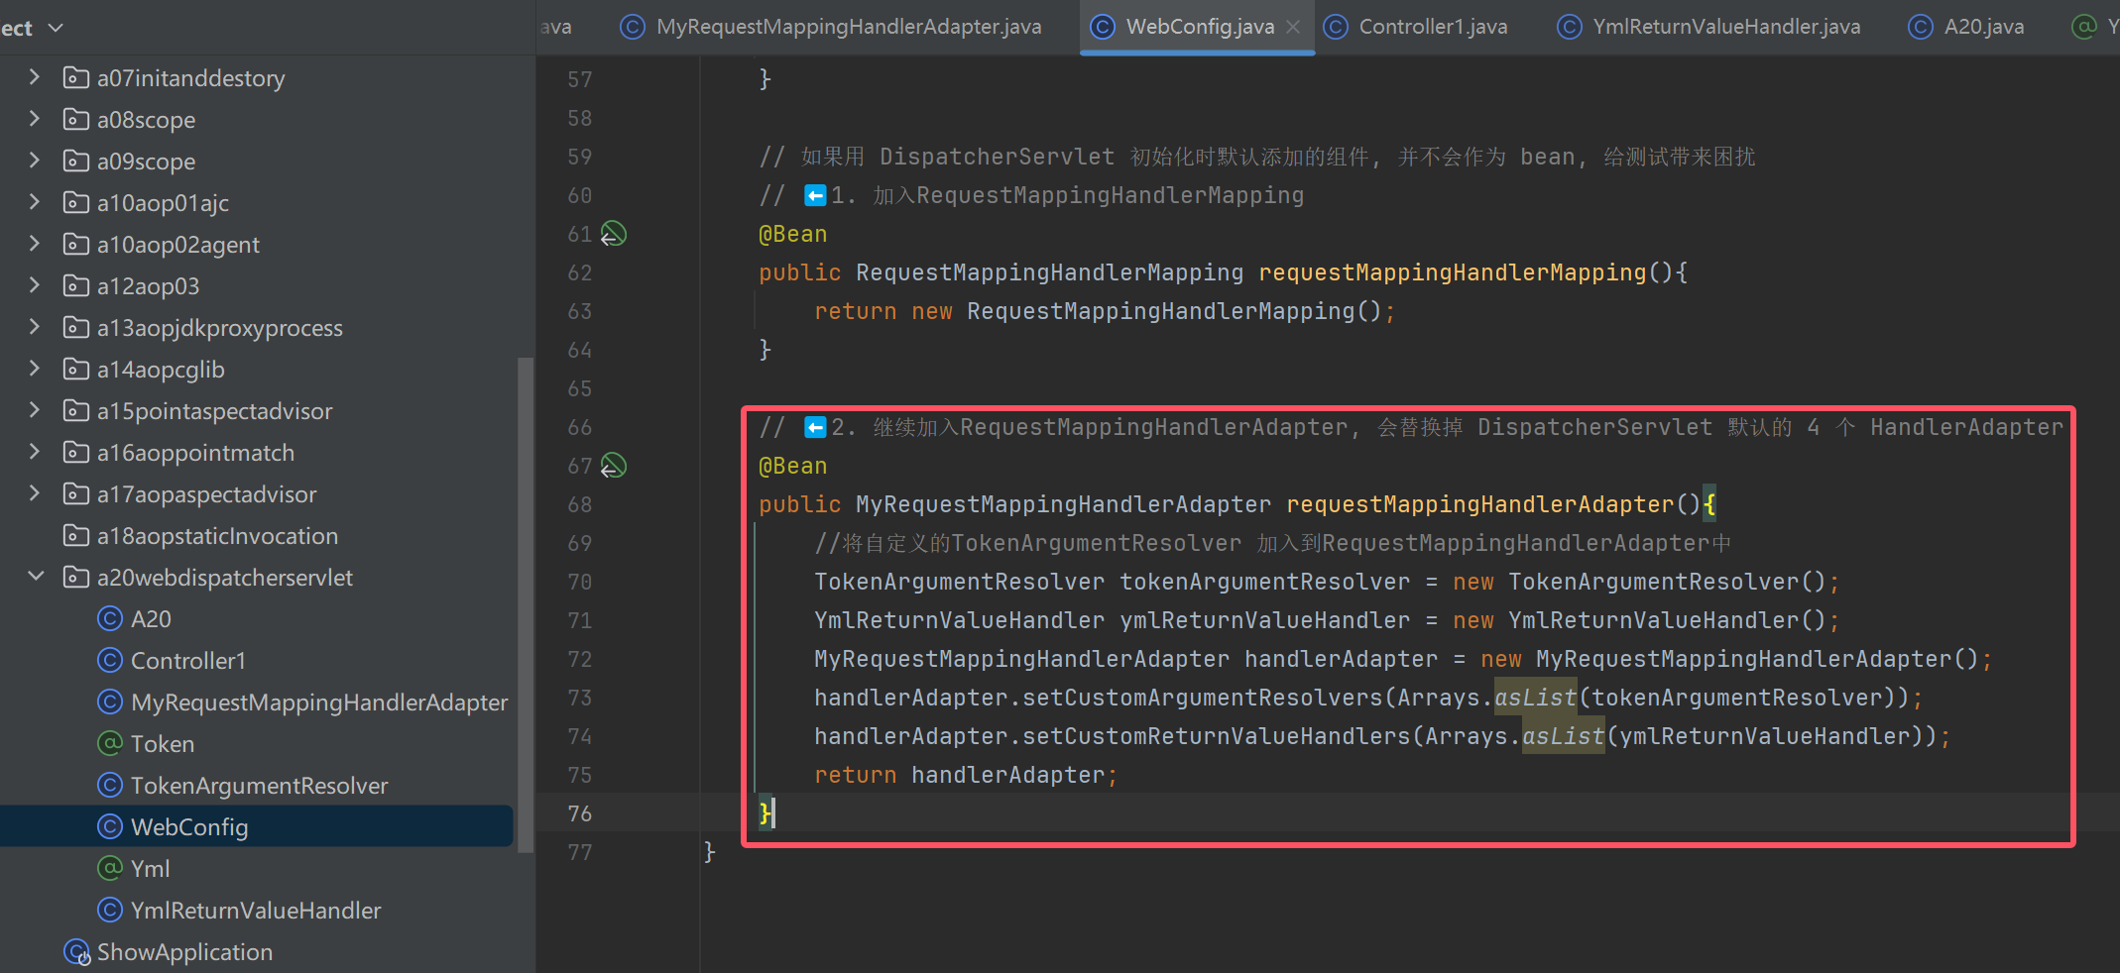This screenshot has width=2120, height=973.
Task: Place cursor at closing brace line 77
Action: coord(709,852)
